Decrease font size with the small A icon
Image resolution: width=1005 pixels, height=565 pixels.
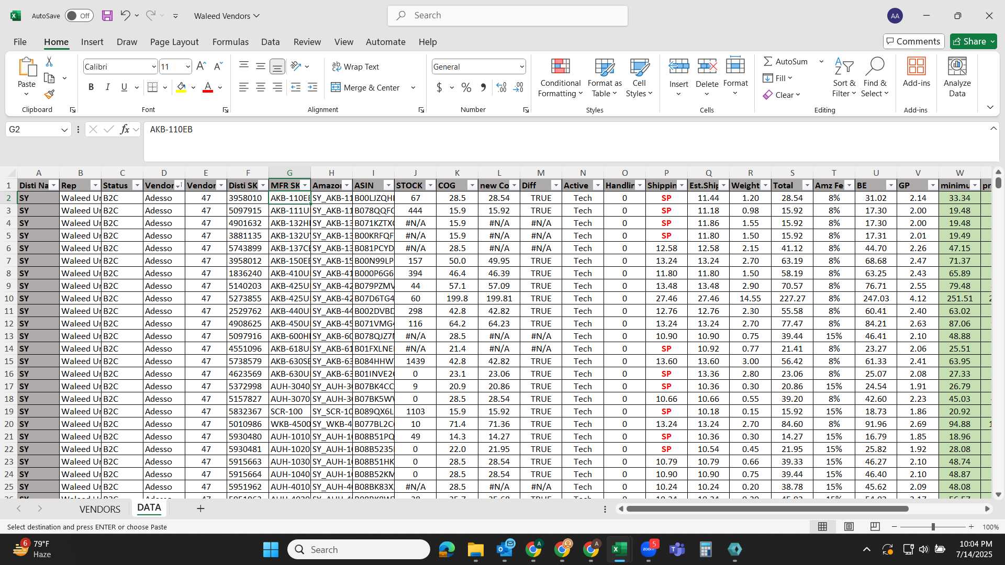coord(218,66)
